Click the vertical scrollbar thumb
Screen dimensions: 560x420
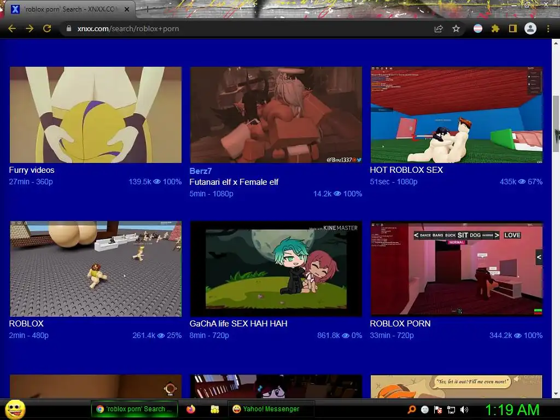pyautogui.click(x=556, y=124)
